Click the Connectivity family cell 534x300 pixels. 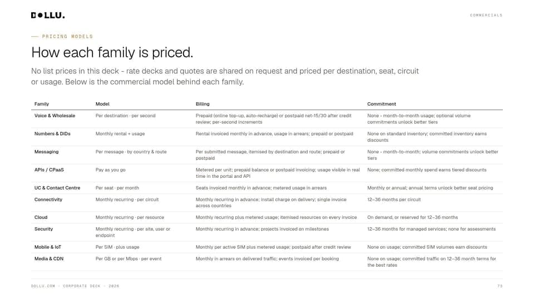pos(48,199)
